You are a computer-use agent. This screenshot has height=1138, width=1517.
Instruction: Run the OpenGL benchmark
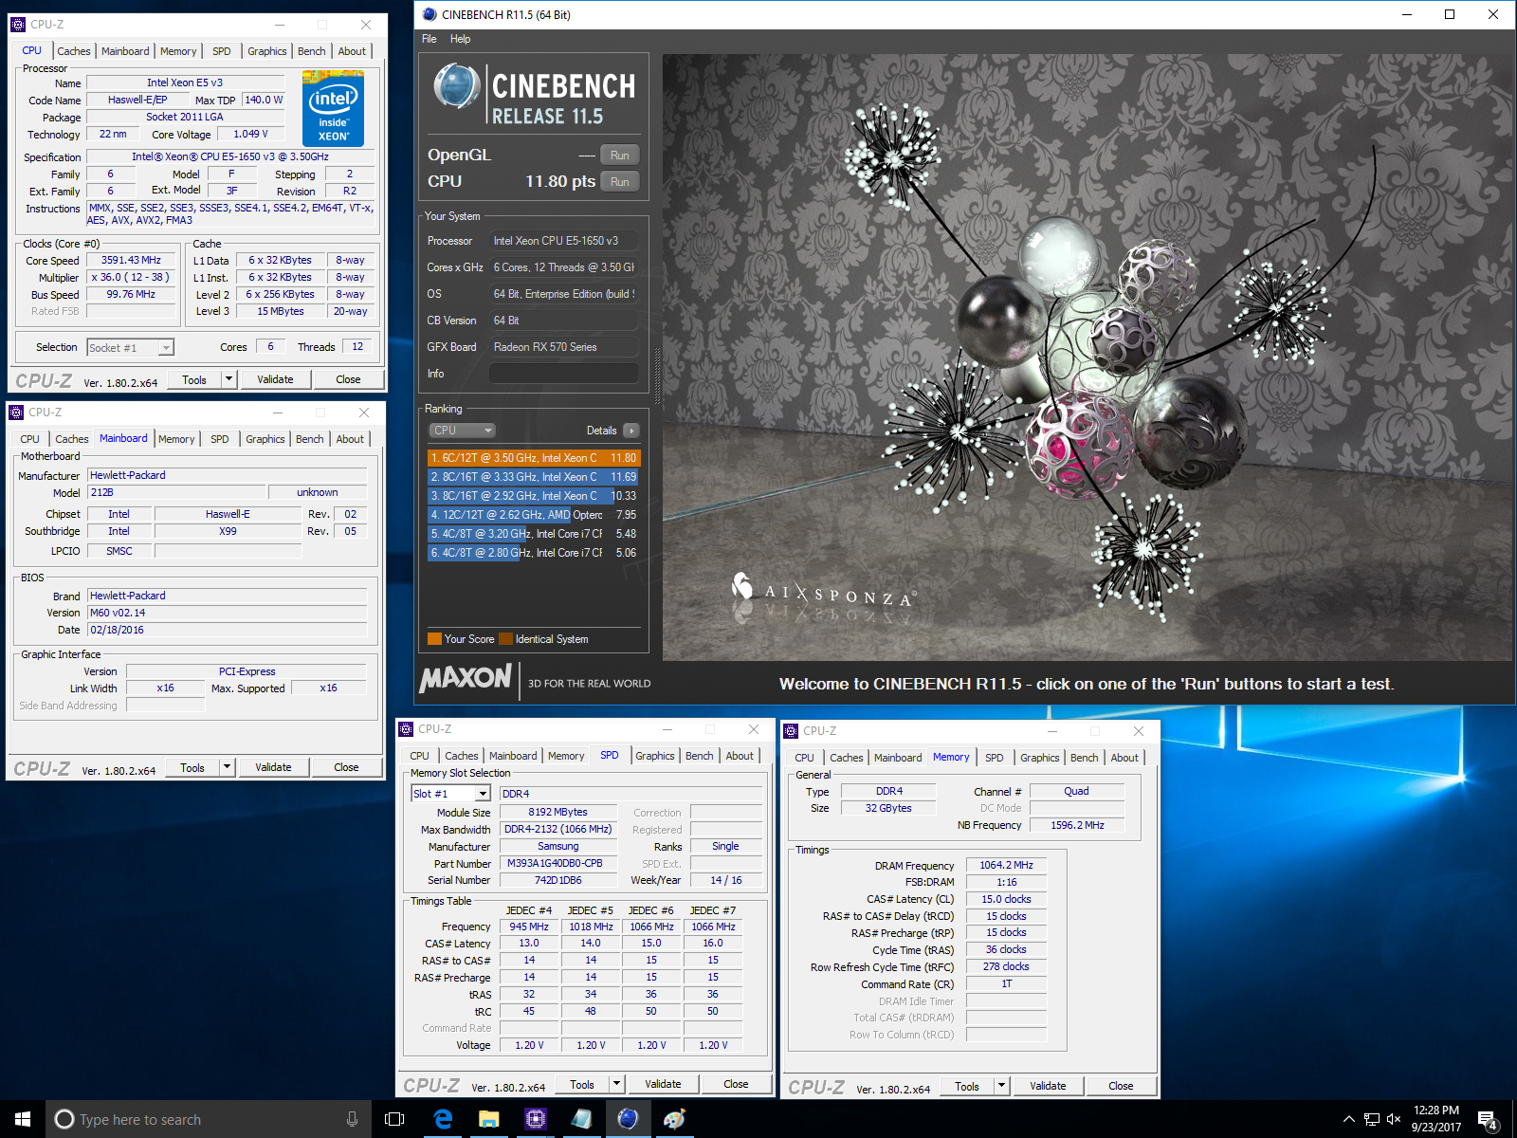click(x=620, y=156)
